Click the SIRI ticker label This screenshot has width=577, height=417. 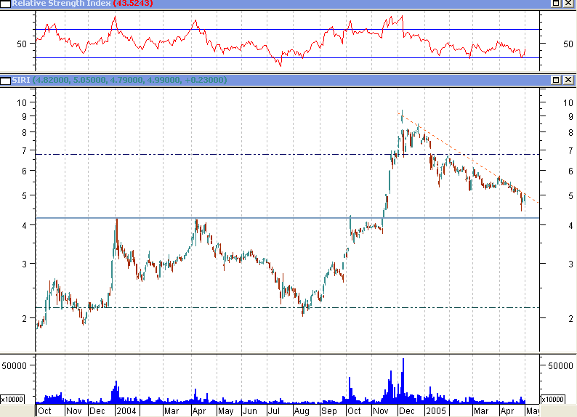(x=21, y=80)
